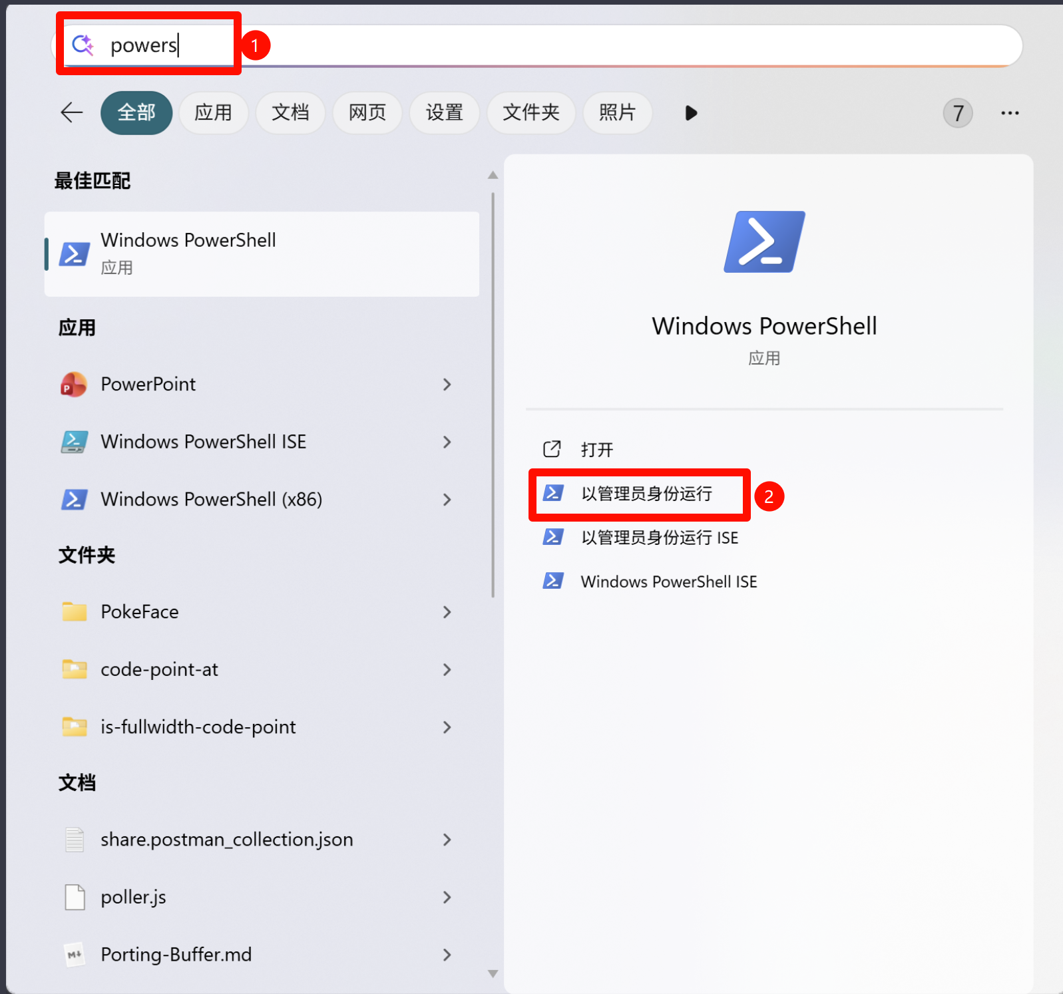Expand poller.js result chevron
This screenshot has height=994, width=1063.
tap(447, 898)
